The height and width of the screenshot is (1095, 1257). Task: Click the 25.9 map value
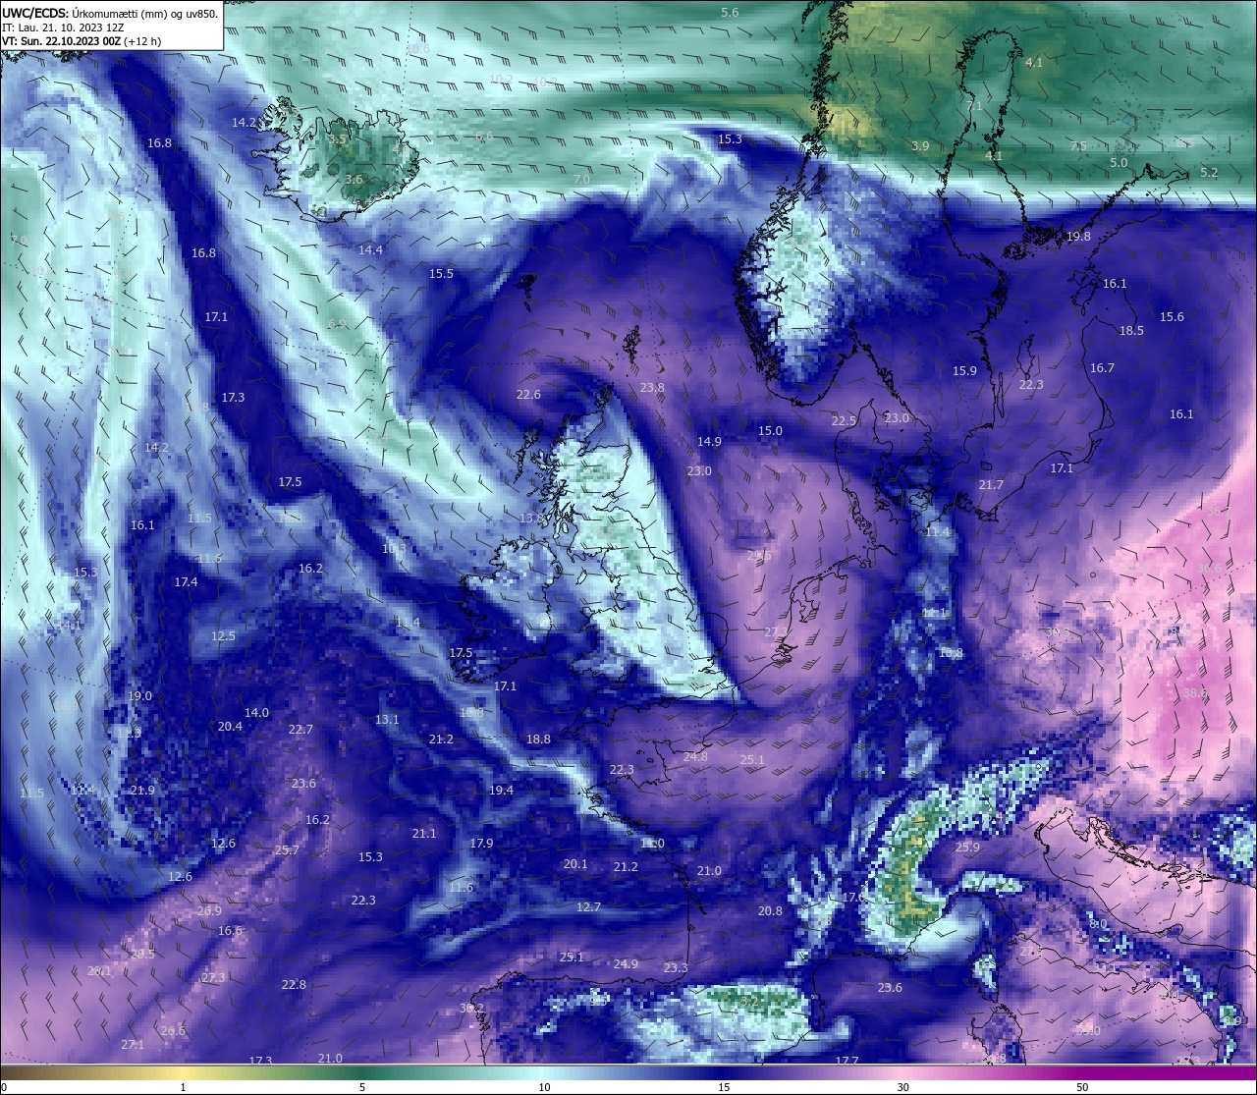click(x=967, y=848)
